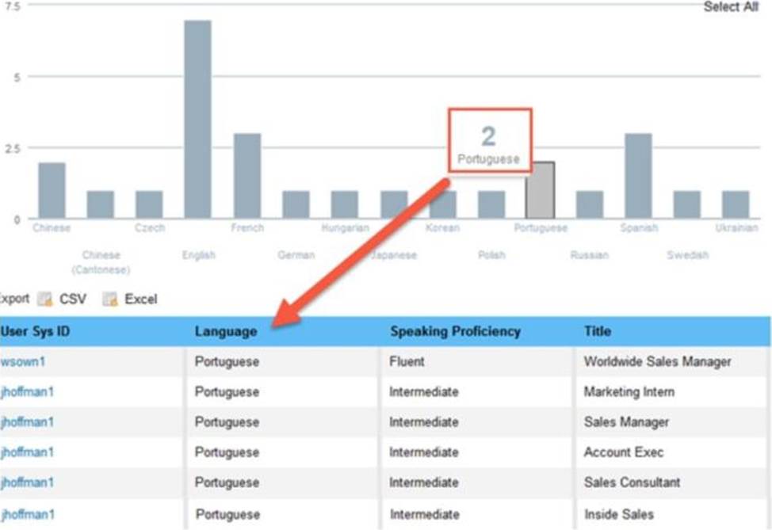The height and width of the screenshot is (530, 772).
Task: Select the Chinese bar in chart
Action: pos(52,190)
